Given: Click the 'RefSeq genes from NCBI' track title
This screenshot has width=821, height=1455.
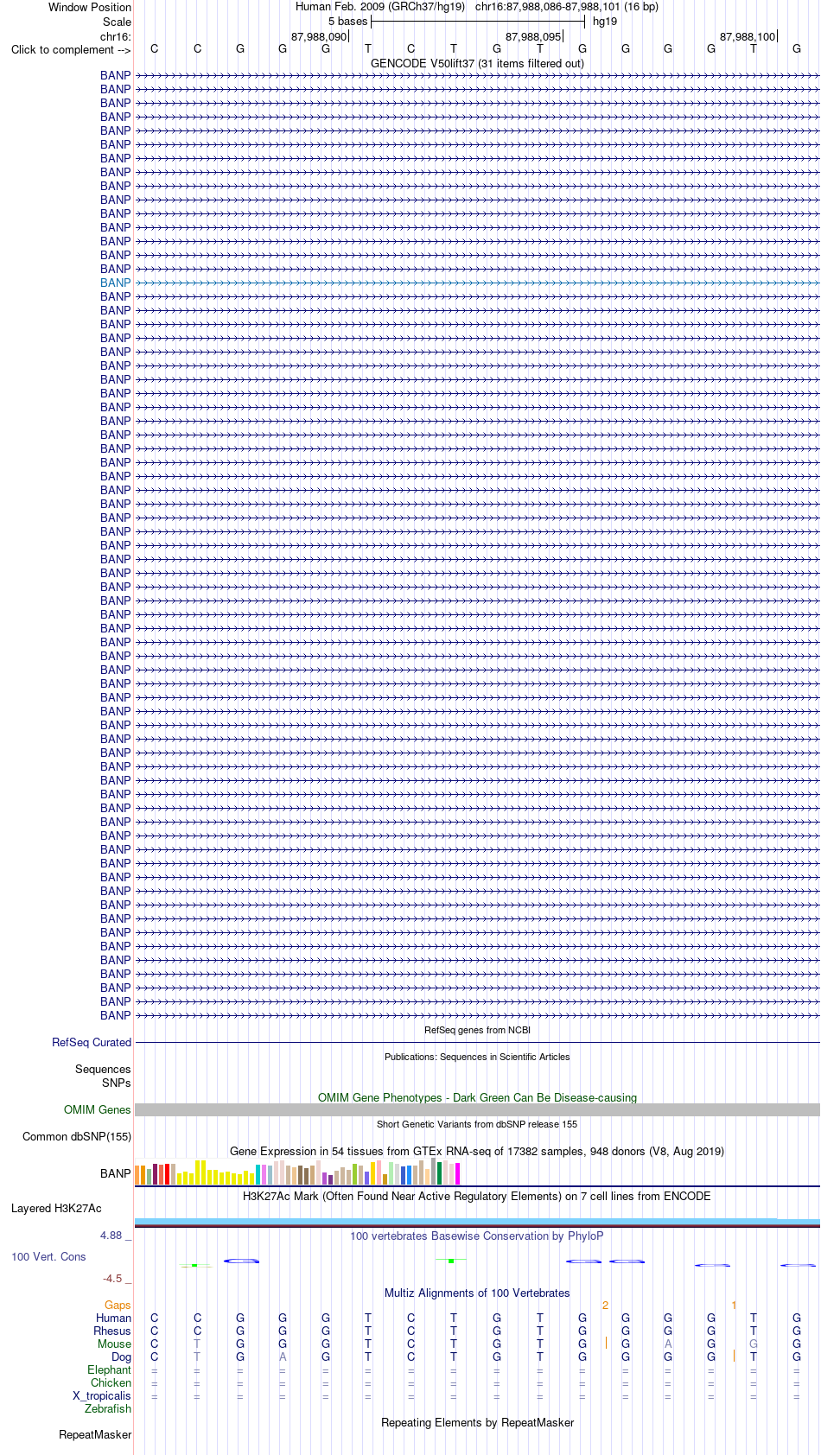Looking at the screenshot, I should 477,1030.
